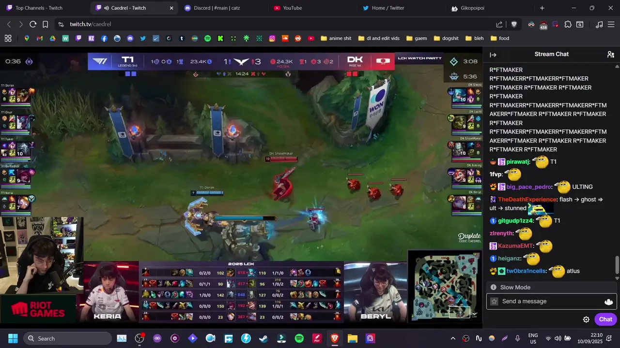This screenshot has width=620, height=348.
Task: Open the Brave main hamburger menu
Action: coord(611,24)
